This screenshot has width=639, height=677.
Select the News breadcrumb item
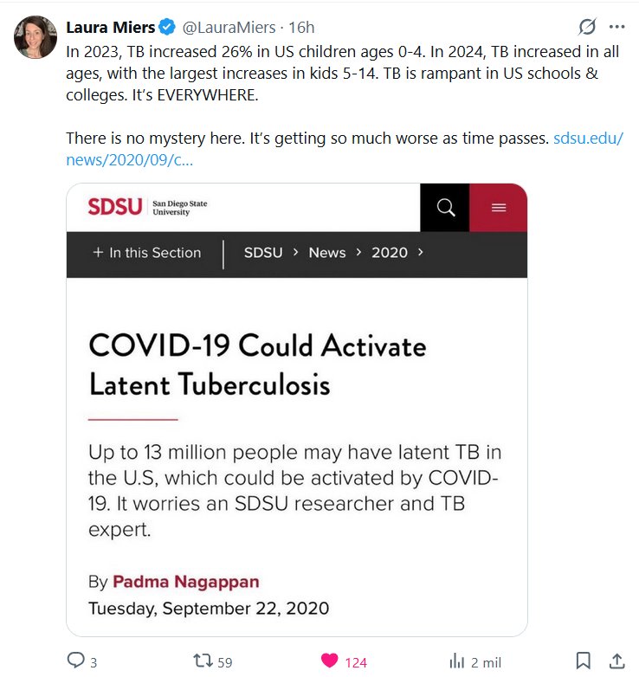click(326, 253)
